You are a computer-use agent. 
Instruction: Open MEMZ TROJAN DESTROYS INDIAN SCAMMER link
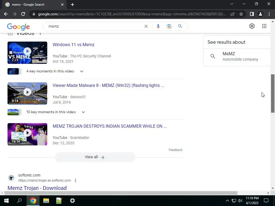110,126
